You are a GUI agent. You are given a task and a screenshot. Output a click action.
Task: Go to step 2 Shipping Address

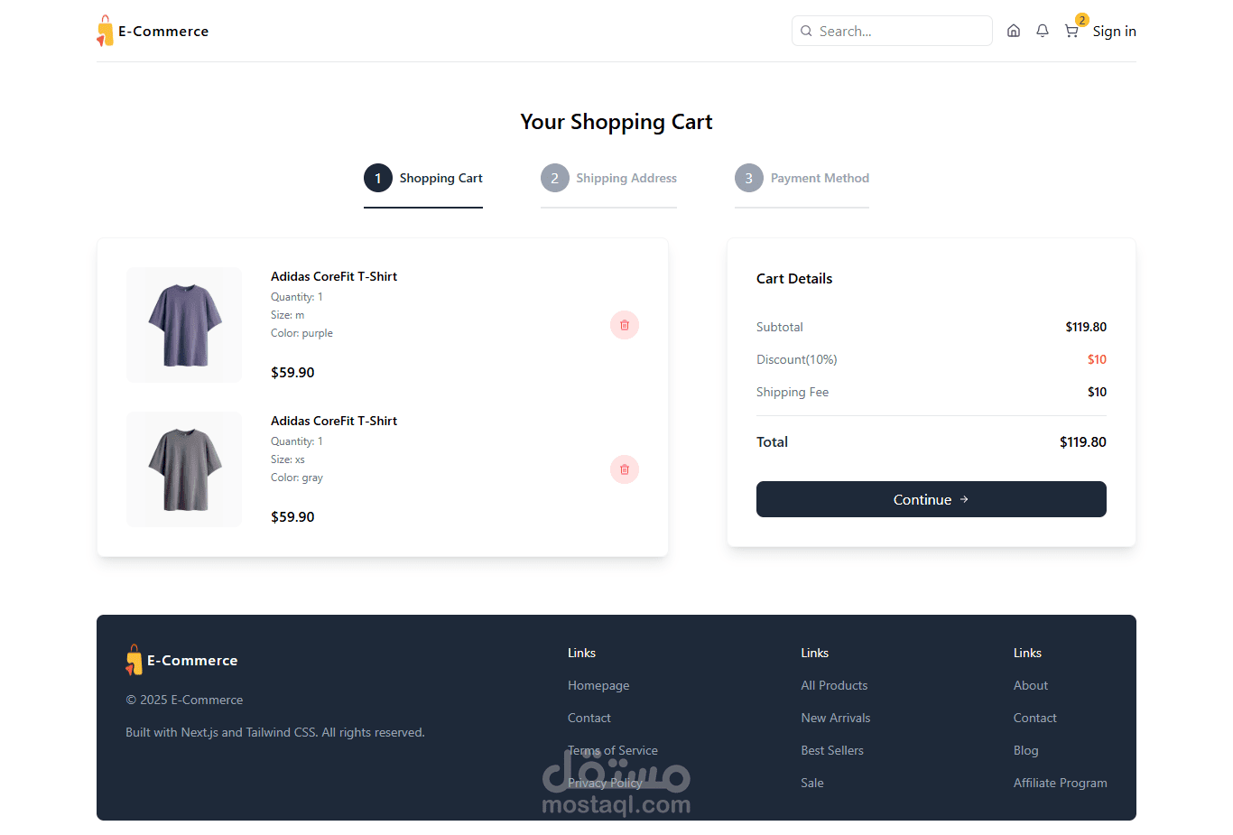[608, 179]
